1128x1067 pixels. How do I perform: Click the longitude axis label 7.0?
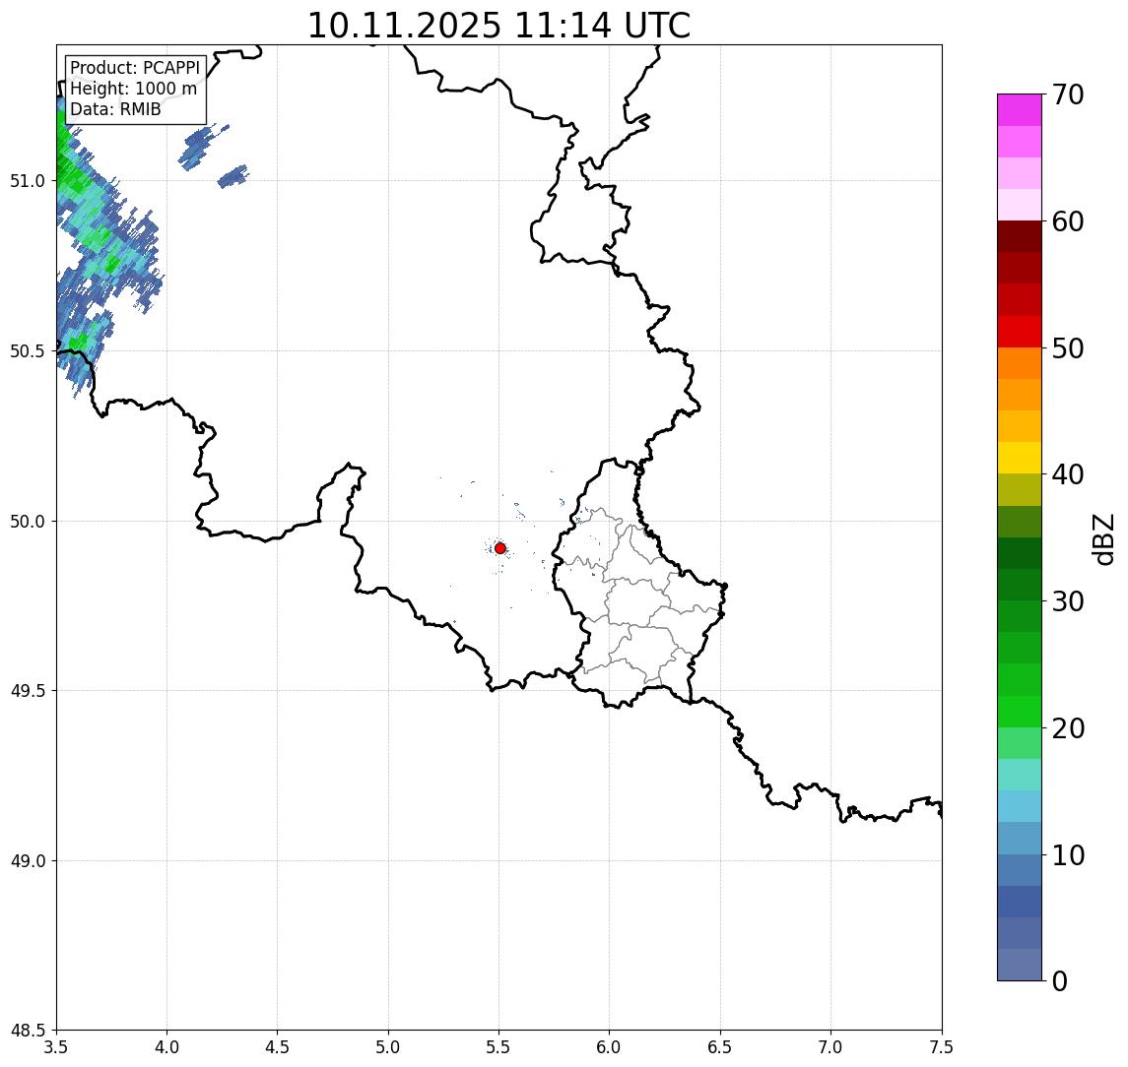coord(830,1047)
